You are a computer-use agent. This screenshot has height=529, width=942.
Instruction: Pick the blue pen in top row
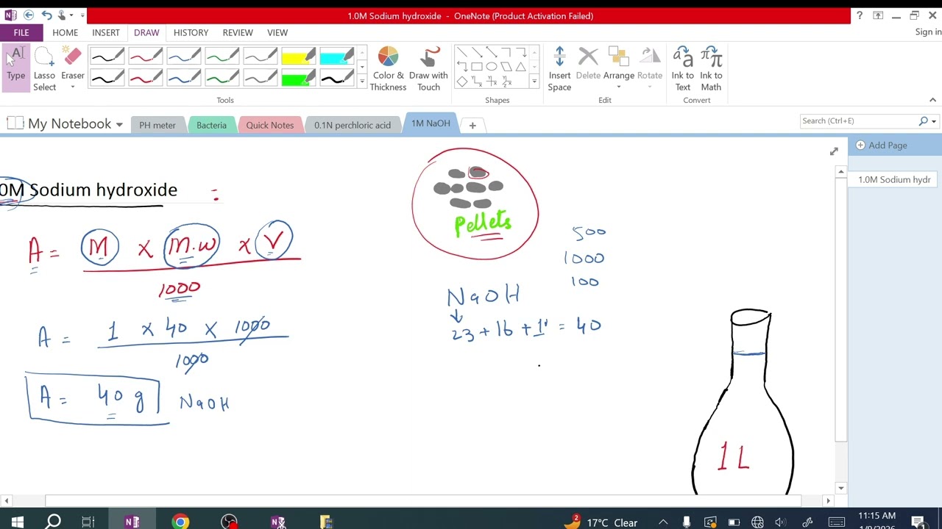(184, 56)
